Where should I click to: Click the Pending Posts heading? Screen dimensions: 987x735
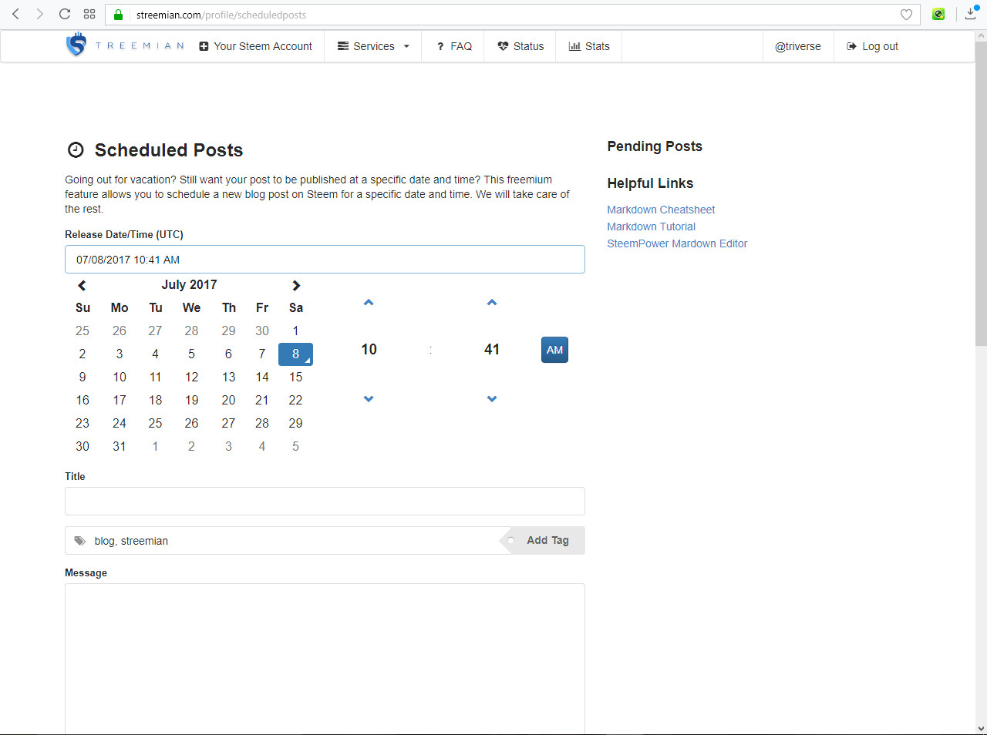655,146
